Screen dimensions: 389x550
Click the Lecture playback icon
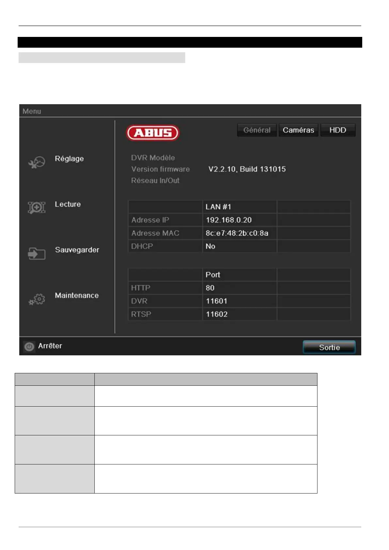(37, 207)
